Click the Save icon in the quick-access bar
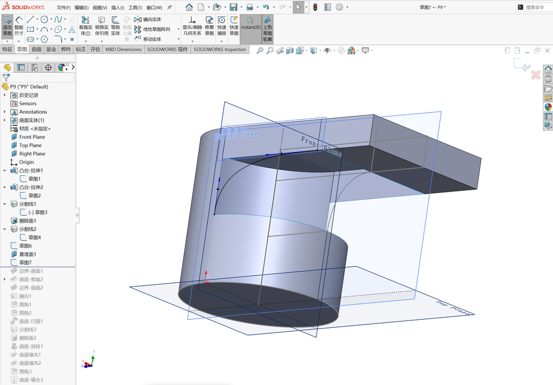 click(x=233, y=7)
